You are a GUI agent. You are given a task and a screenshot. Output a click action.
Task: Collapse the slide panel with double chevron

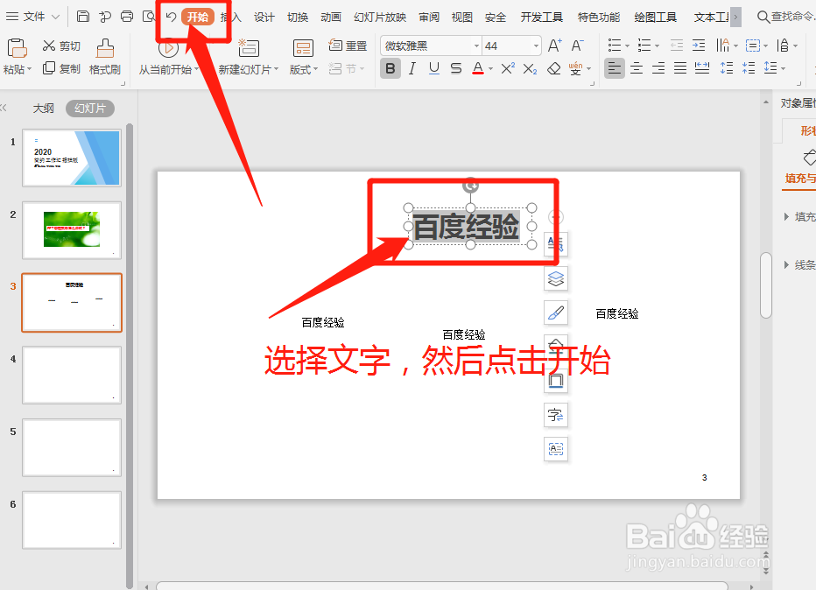[x=4, y=108]
